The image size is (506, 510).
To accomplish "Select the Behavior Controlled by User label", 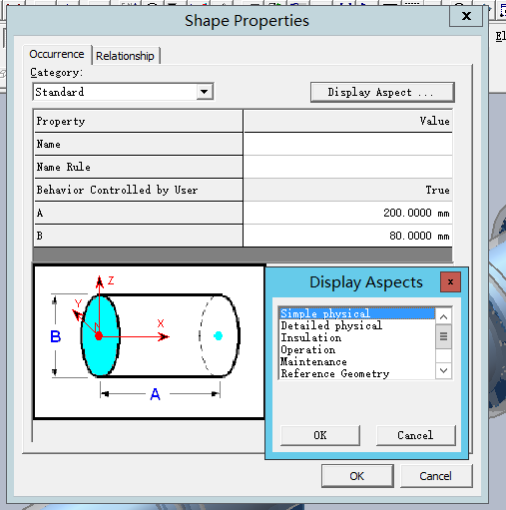I will [x=139, y=190].
